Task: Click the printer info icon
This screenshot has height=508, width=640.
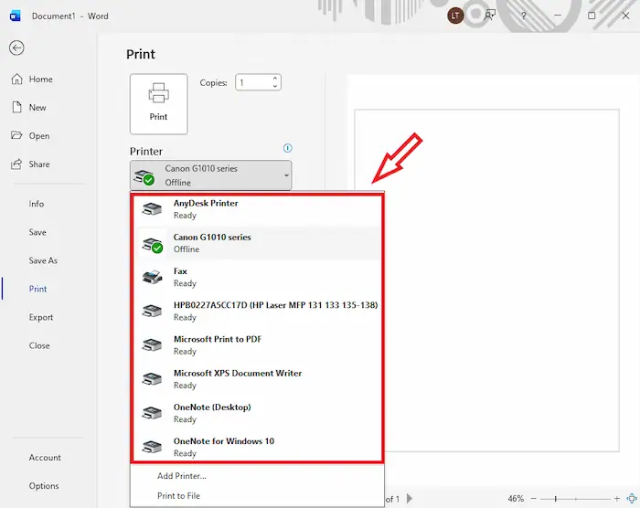Action: click(287, 148)
